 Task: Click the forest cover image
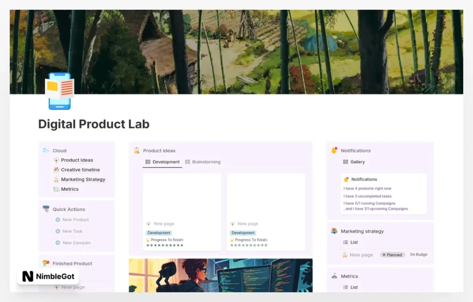pos(236,52)
